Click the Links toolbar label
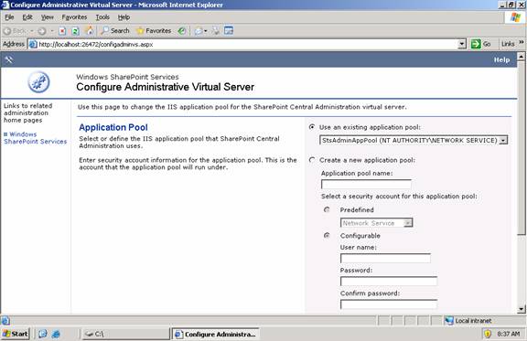Image resolution: width=527 pixels, height=341 pixels. coord(508,44)
